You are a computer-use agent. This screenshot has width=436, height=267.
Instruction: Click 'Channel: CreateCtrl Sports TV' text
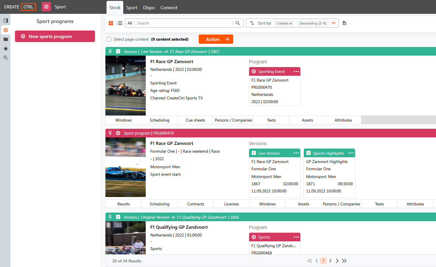click(x=177, y=98)
